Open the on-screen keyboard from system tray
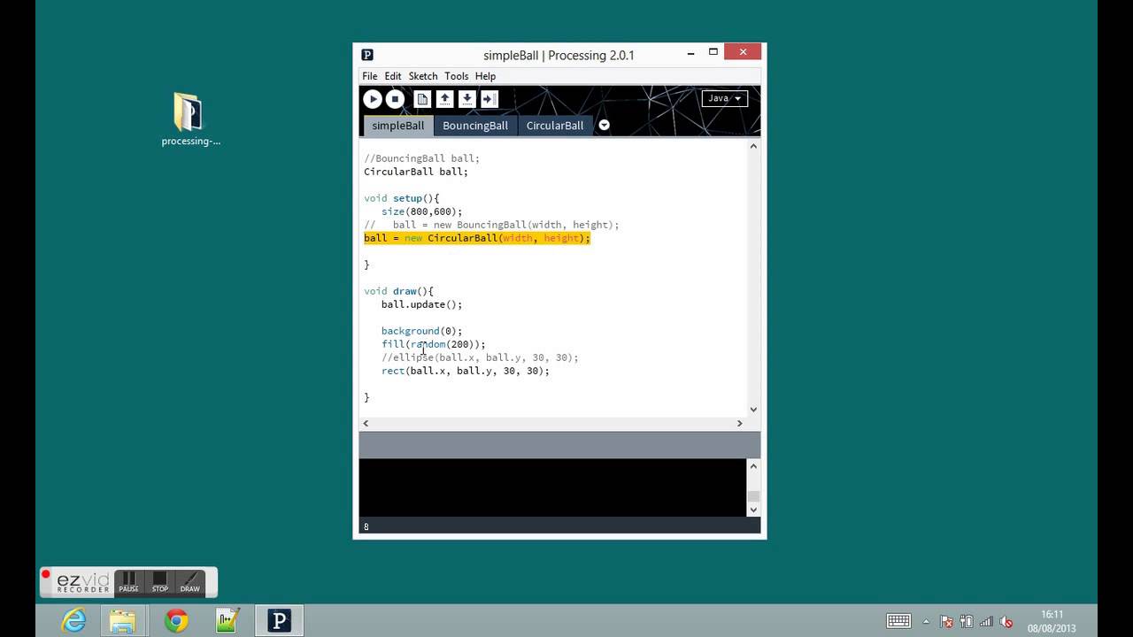The image size is (1133, 637). 898,621
